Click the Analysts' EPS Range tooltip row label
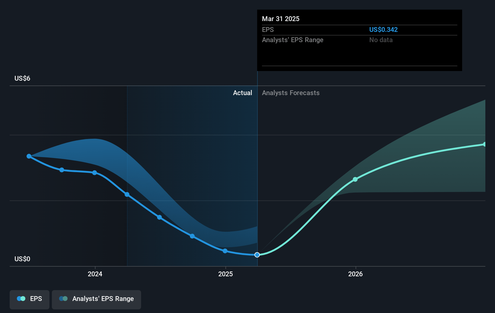The width and height of the screenshot is (495, 313). pos(292,40)
